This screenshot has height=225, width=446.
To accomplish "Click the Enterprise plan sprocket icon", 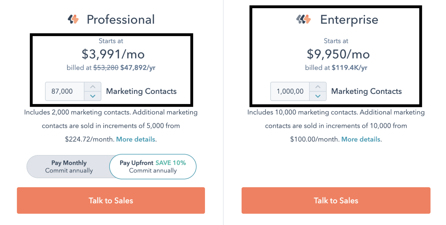I will coord(304,19).
